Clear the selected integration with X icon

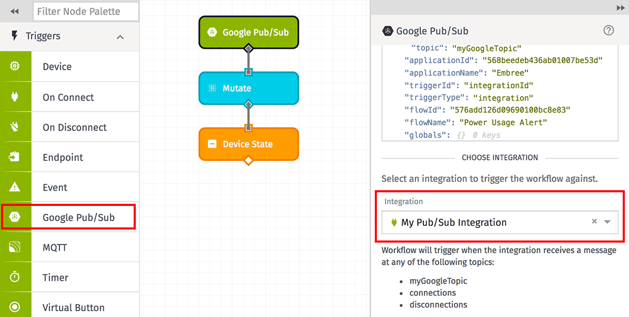point(594,222)
